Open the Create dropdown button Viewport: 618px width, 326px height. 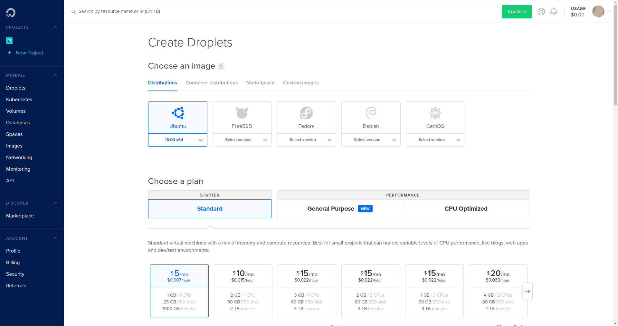point(517,12)
